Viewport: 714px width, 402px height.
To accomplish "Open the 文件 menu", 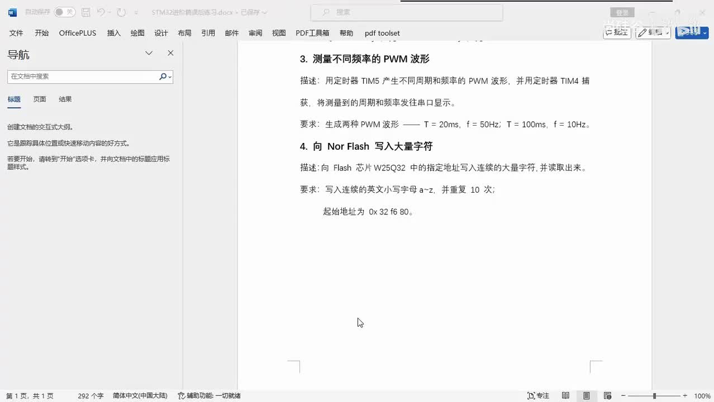I will pyautogui.click(x=16, y=33).
